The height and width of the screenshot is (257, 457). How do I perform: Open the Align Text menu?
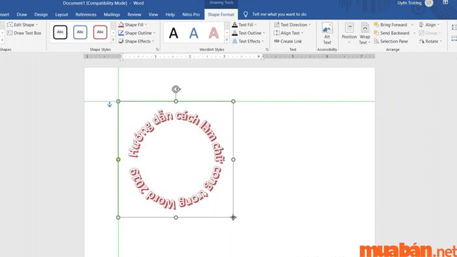click(289, 33)
